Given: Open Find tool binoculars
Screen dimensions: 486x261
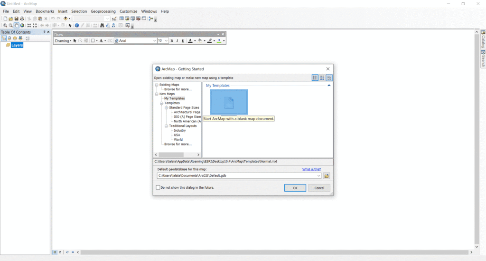Looking at the screenshot, I should [102, 26].
